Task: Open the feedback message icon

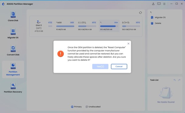Action: coord(159,4)
